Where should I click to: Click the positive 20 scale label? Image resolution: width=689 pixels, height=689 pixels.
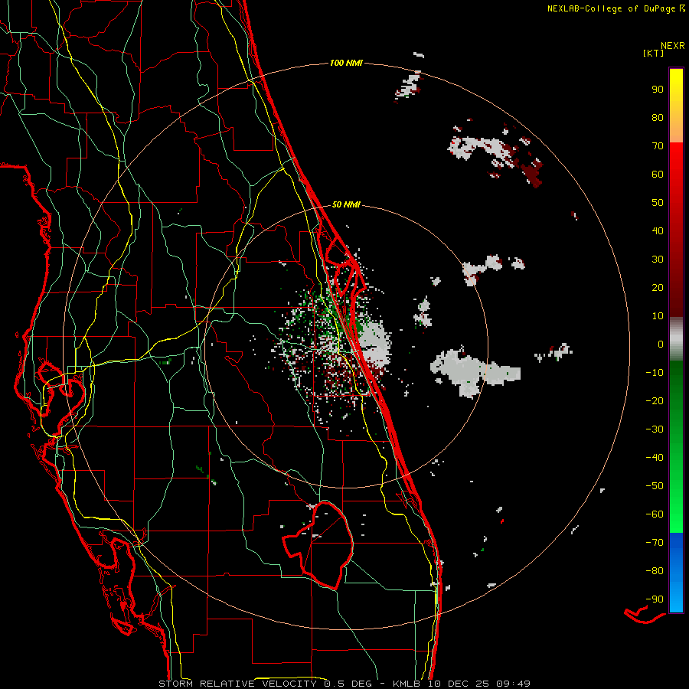(x=658, y=287)
